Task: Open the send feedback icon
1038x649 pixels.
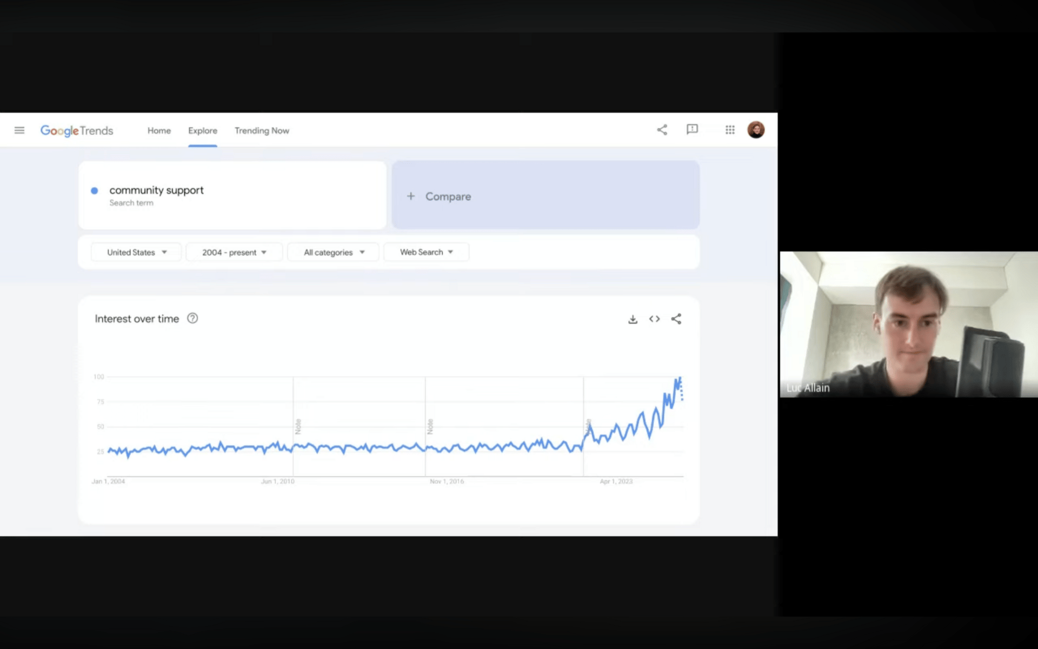Action: tap(692, 130)
